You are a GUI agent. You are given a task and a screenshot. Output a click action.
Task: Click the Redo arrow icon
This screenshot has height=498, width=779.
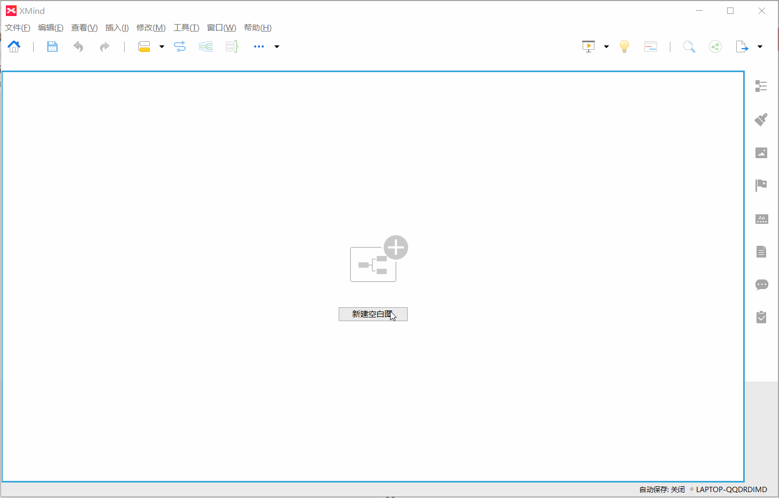104,46
